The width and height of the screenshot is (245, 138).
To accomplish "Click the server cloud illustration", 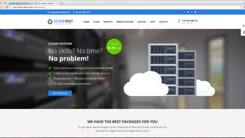I will (x=169, y=70).
